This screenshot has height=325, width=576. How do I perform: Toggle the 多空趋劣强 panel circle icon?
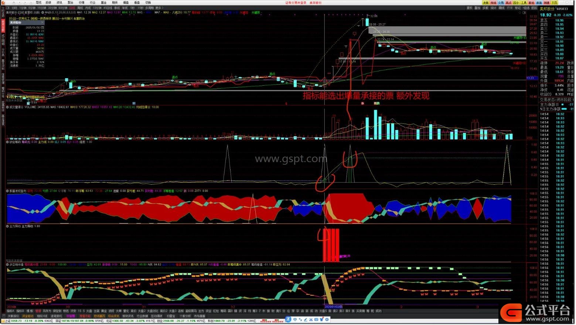pyautogui.click(x=7, y=264)
